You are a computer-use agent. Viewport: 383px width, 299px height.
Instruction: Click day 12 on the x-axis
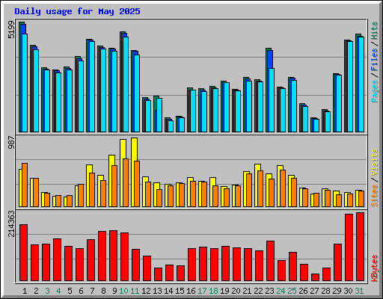[x=146, y=291]
